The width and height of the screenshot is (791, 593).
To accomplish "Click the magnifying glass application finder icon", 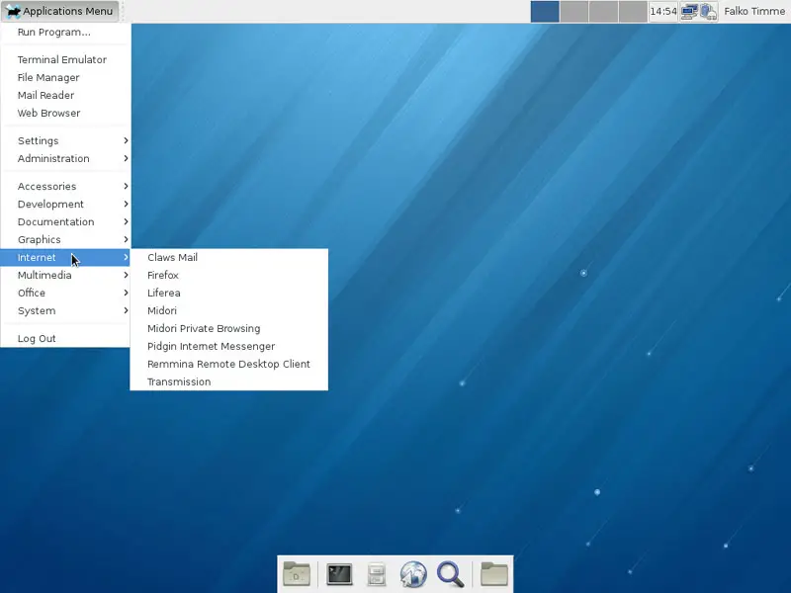I will (x=450, y=574).
